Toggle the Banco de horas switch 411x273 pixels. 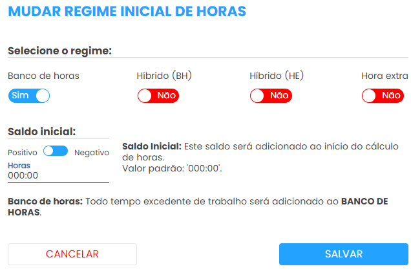click(x=29, y=96)
